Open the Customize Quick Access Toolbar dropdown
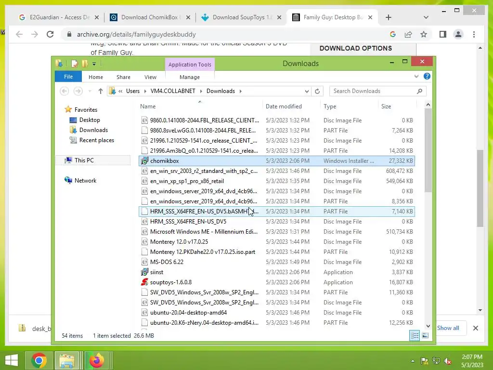The height and width of the screenshot is (370, 493). point(94,64)
